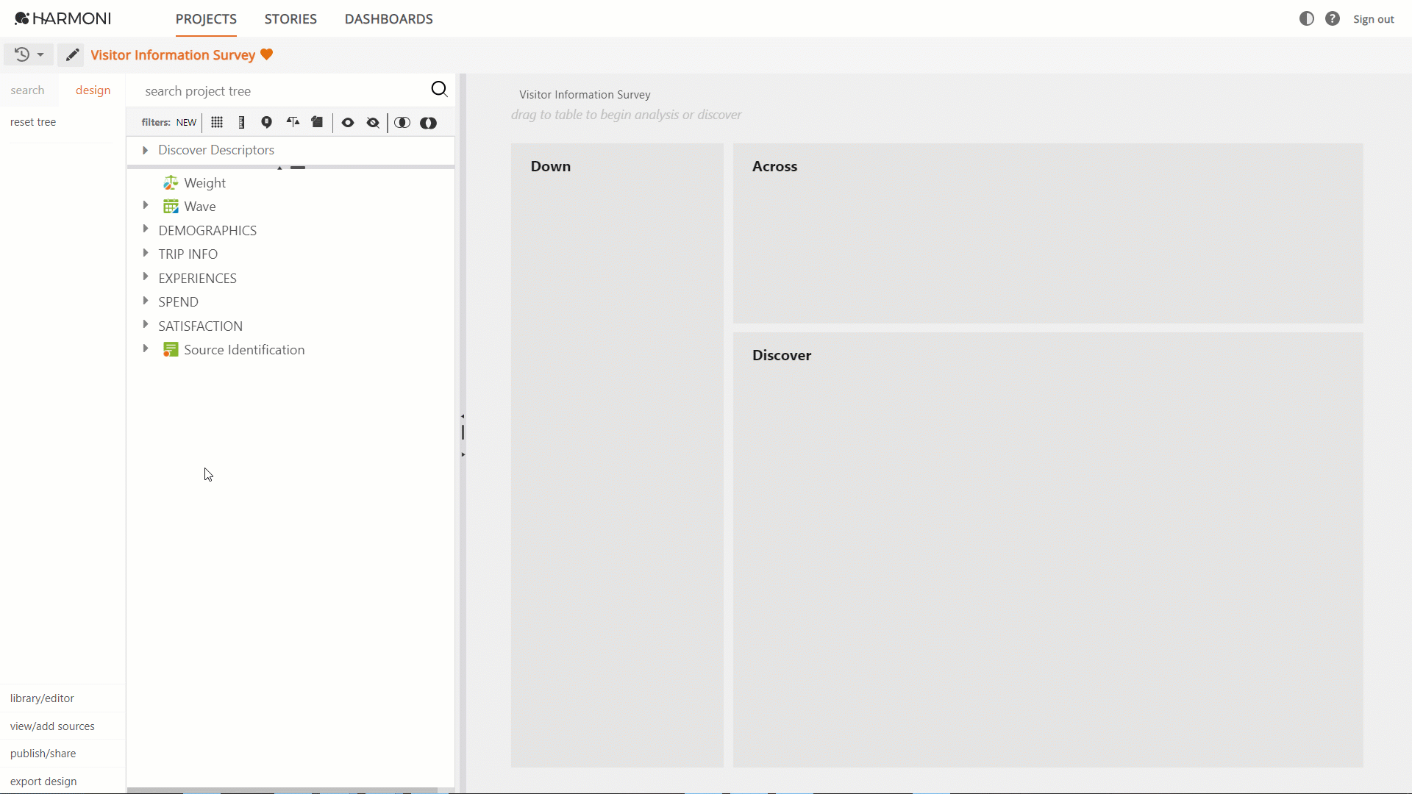Viewport: 1412px width, 794px height.
Task: Select the DEMOGRAPHICS label
Action: coord(207,230)
